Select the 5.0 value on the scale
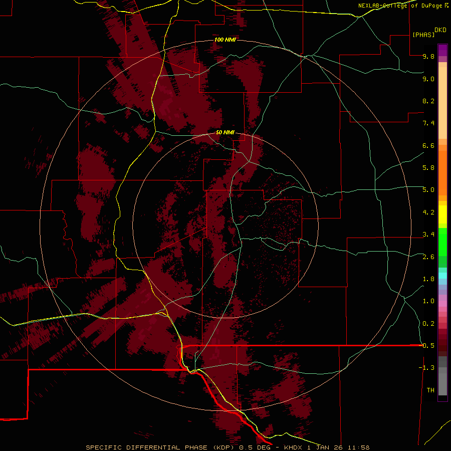 pyautogui.click(x=428, y=190)
